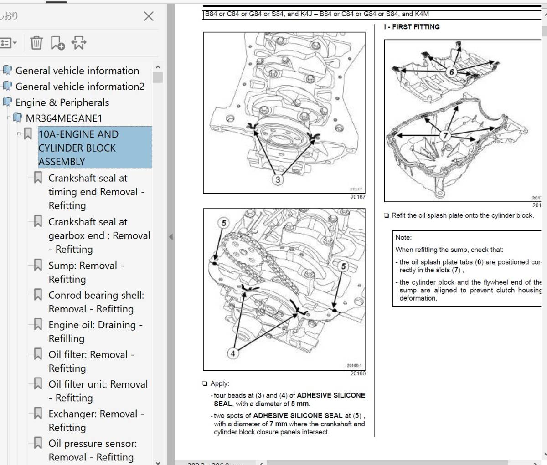Screen dimensions: 547x465
Task: Find the current bookmark icon
Action: (79, 43)
